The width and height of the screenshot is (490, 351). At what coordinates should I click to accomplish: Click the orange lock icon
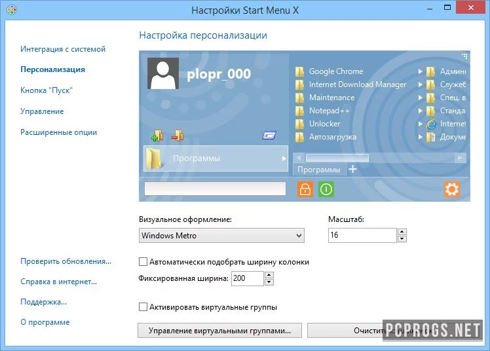(305, 189)
